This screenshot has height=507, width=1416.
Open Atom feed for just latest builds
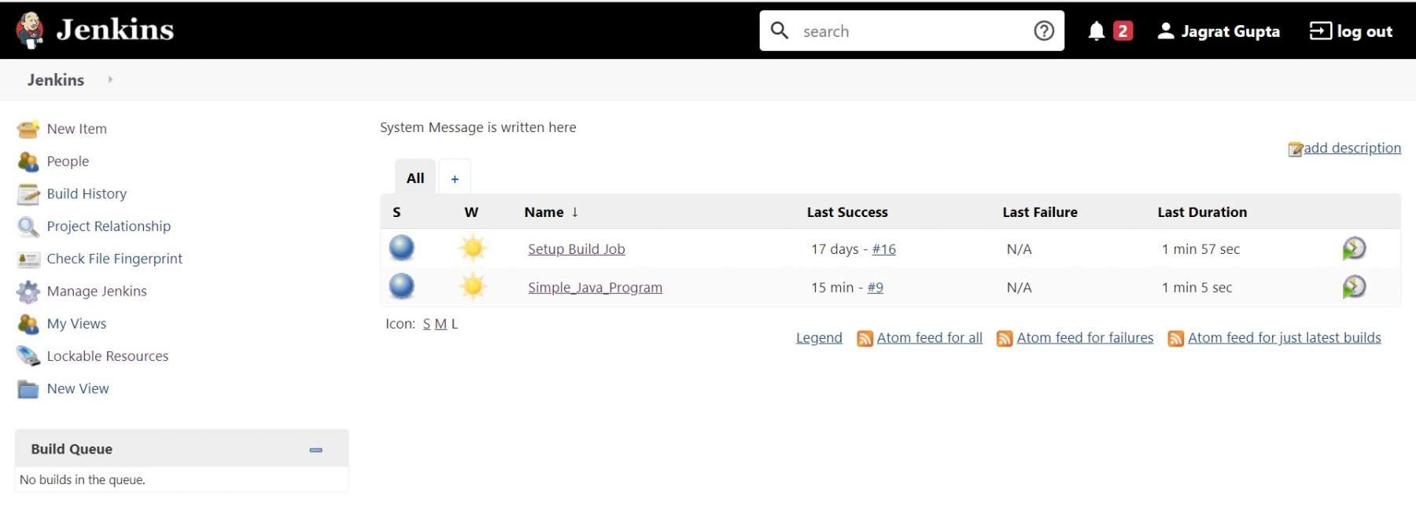coord(1285,338)
